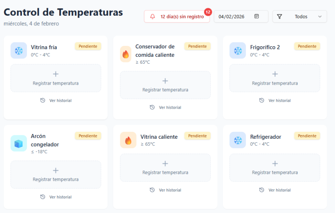Click the plus icon in Vitrina fría card

(56, 74)
